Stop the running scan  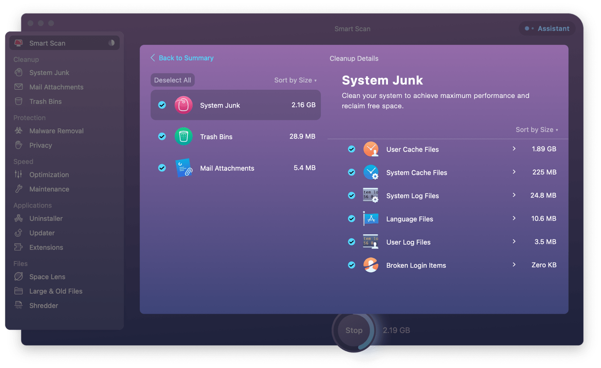[354, 330]
